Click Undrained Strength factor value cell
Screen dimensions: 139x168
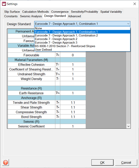73,74
